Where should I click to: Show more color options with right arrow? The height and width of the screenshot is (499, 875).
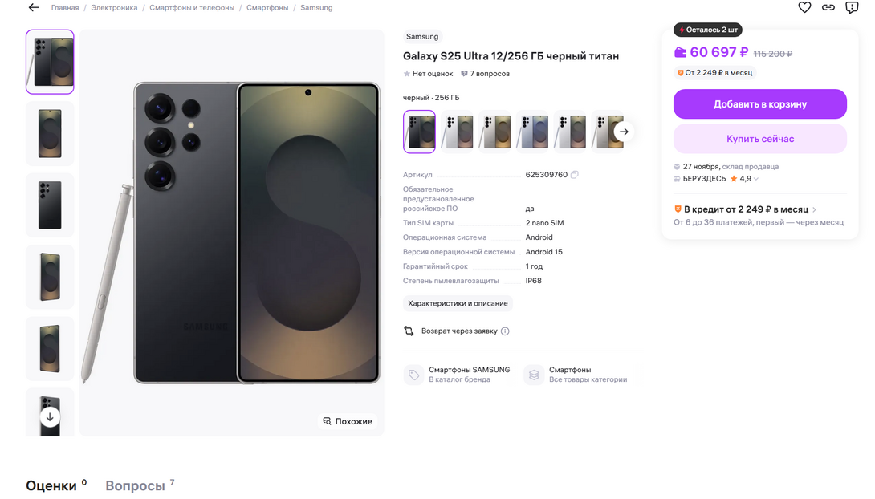[624, 132]
